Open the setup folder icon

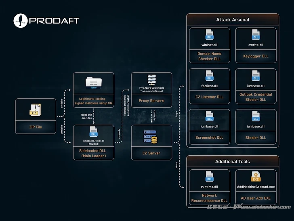pyautogui.click(x=93, y=82)
